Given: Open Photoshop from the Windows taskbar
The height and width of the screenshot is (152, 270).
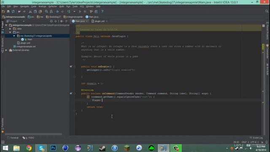Looking at the screenshot, I should pyautogui.click(x=53, y=148).
